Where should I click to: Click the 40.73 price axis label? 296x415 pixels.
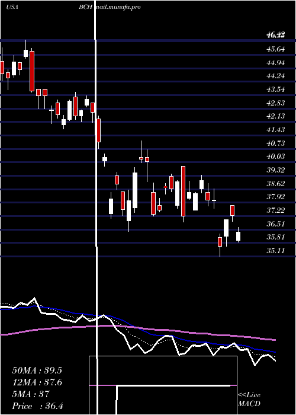click(x=276, y=143)
